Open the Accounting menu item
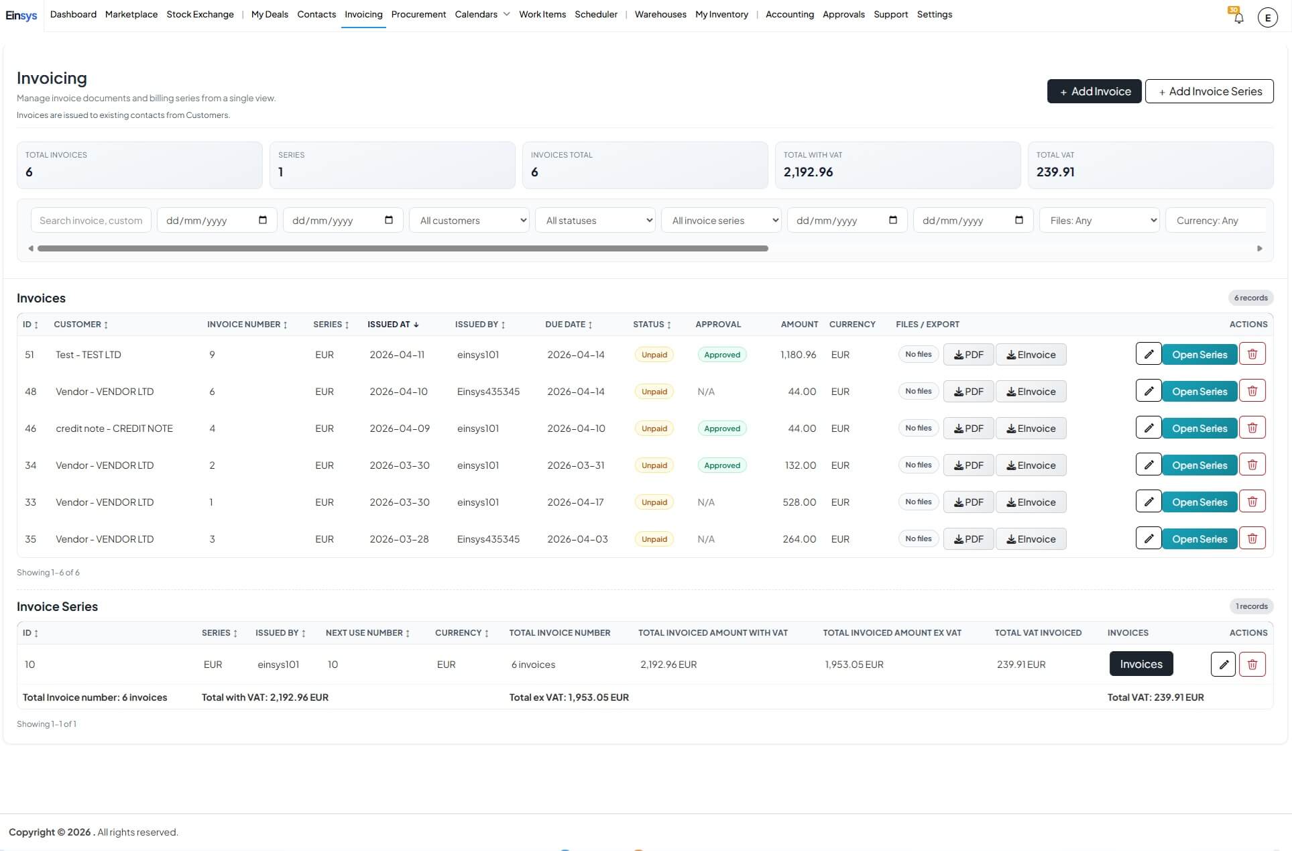 pyautogui.click(x=789, y=14)
